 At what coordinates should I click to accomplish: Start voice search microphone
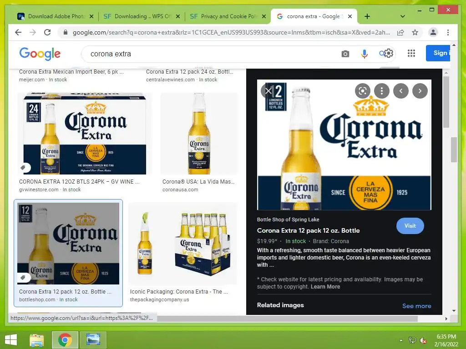(x=364, y=54)
